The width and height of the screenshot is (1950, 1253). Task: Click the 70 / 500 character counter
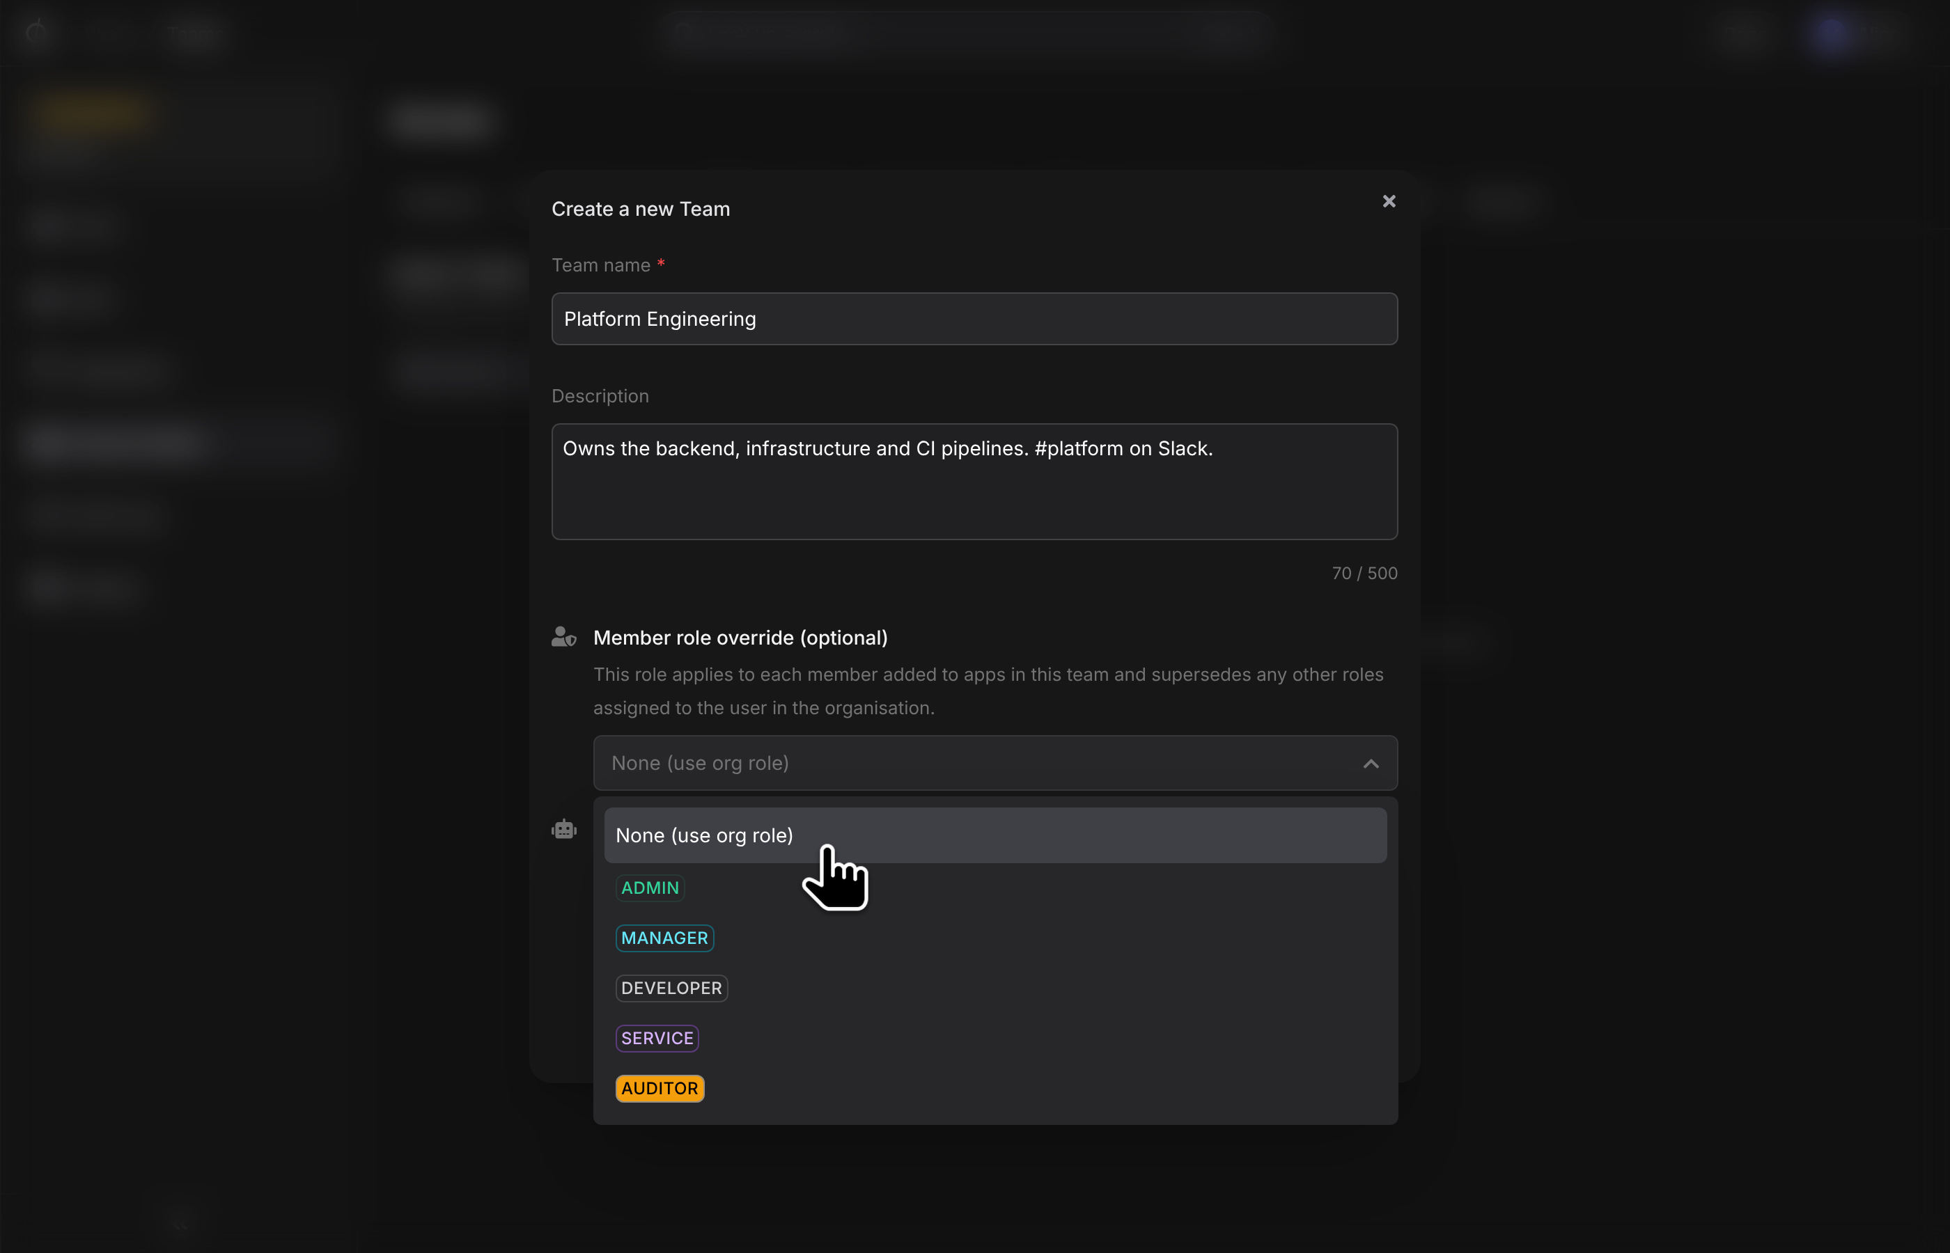tap(1364, 573)
